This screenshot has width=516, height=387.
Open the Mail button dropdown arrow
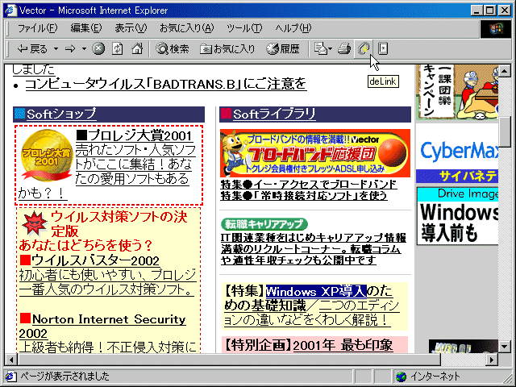point(331,49)
